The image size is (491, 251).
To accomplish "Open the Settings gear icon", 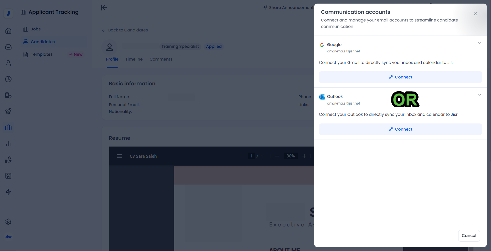I will [8, 222].
